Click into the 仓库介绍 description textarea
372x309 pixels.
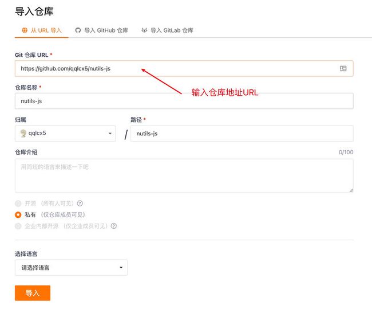pos(184,175)
